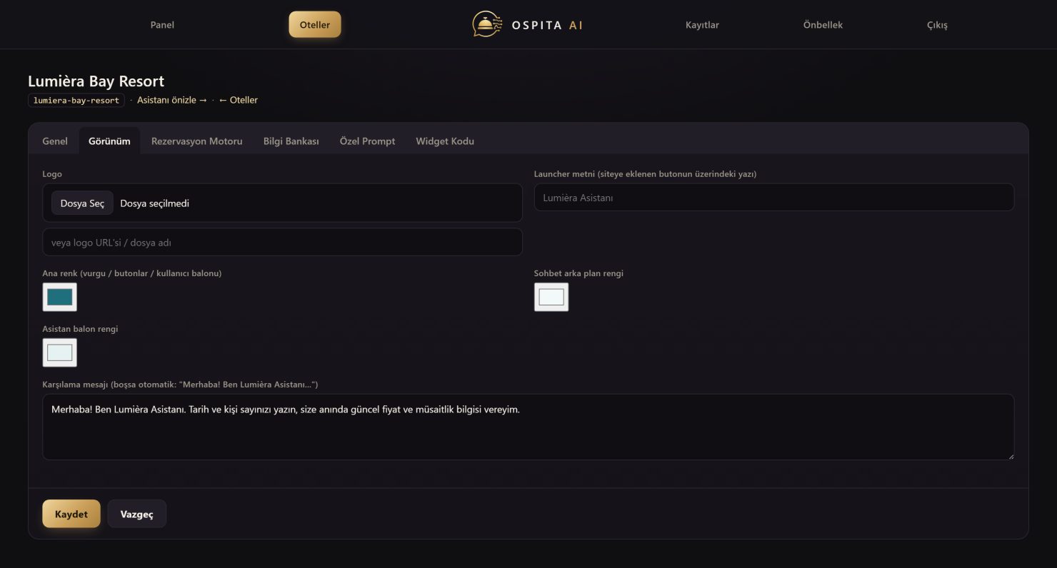Select the Görünüm tab

pos(109,141)
